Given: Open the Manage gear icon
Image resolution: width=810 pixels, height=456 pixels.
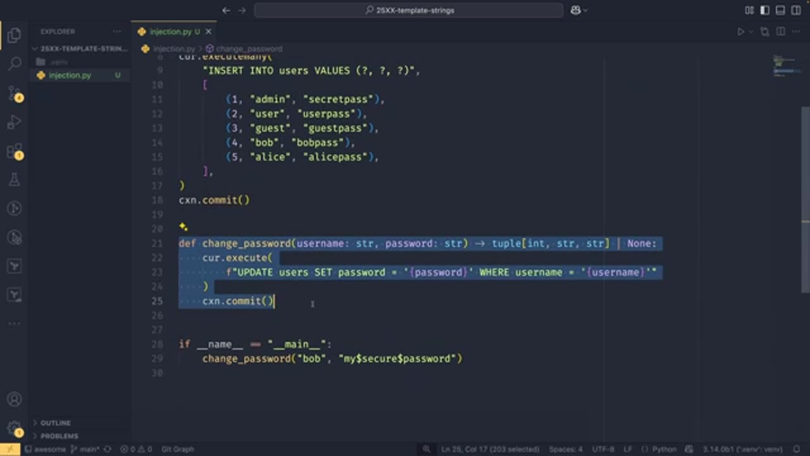Looking at the screenshot, I should (x=14, y=428).
